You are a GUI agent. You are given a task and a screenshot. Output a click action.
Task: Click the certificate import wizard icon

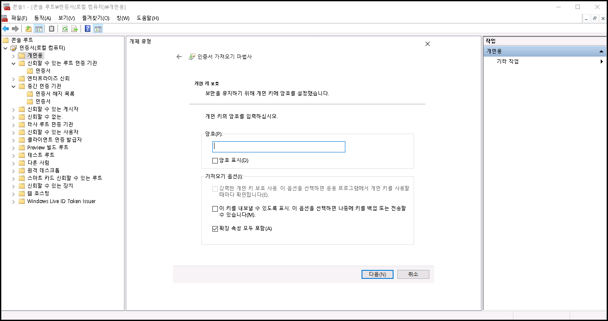(192, 57)
